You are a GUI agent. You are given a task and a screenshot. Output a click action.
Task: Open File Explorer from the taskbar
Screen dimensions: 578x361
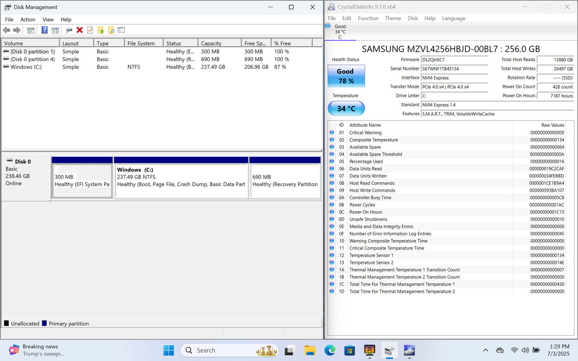coord(310,350)
